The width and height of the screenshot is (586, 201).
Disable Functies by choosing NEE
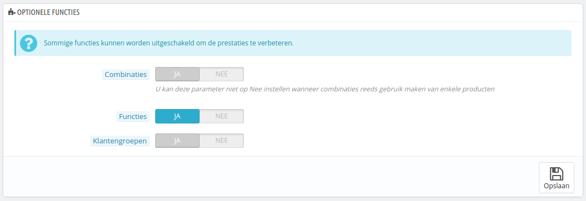(222, 116)
